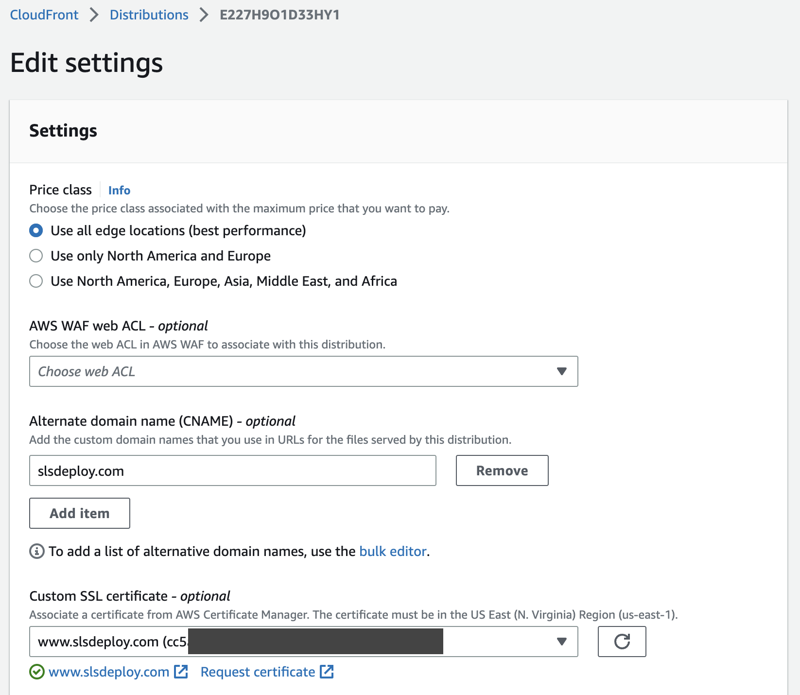800x695 pixels.
Task: Click the info circle icon near bulk editor
Action: (37, 551)
